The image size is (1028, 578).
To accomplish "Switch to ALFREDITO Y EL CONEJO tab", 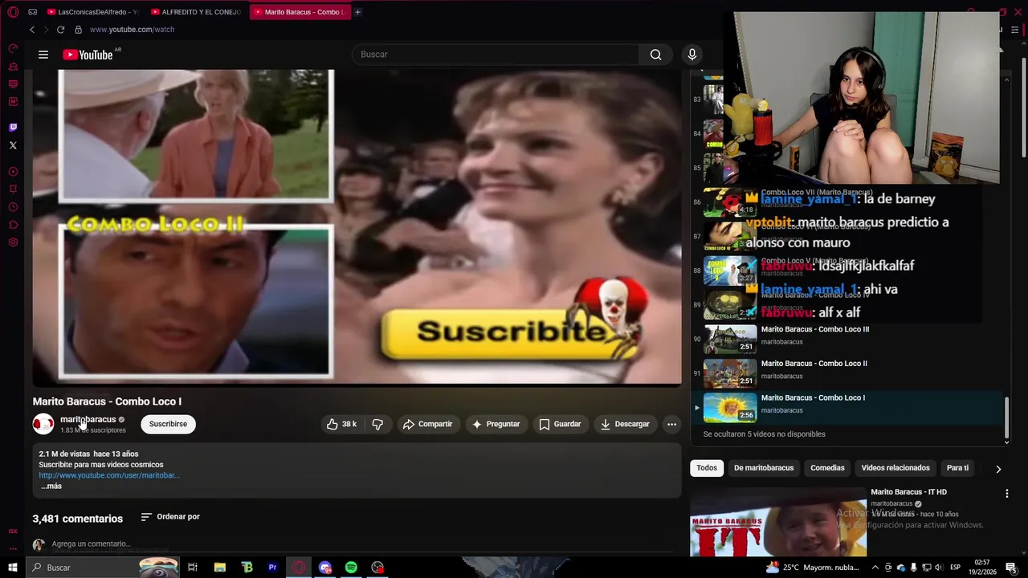I will point(196,12).
